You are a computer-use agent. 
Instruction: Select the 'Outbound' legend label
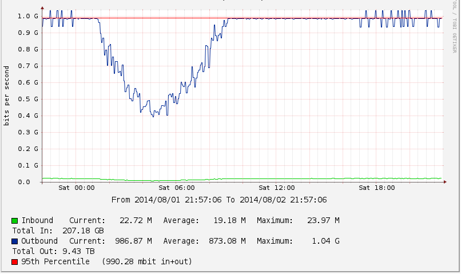point(39,241)
